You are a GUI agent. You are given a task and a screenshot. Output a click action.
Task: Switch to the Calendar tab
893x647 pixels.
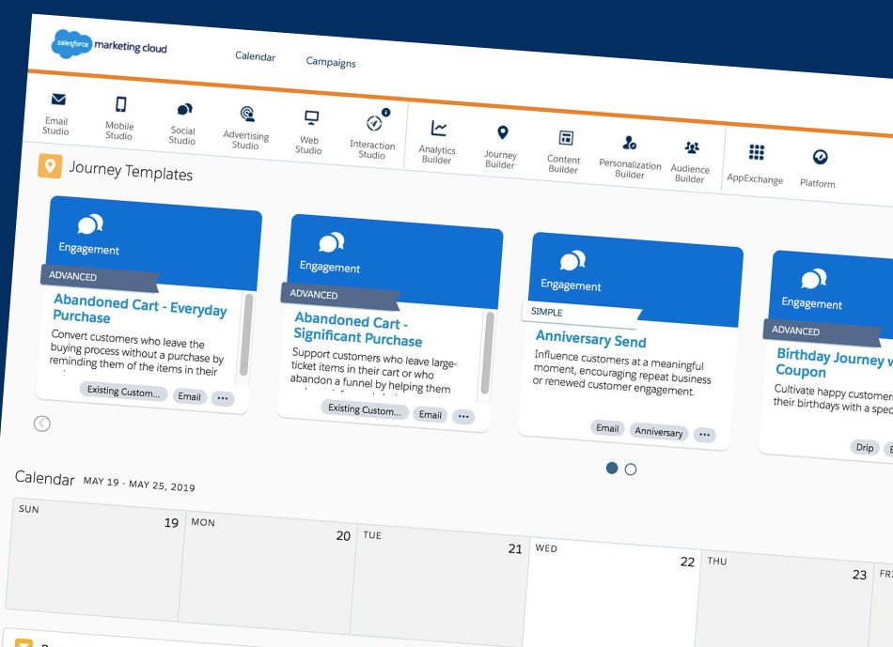pyautogui.click(x=255, y=55)
